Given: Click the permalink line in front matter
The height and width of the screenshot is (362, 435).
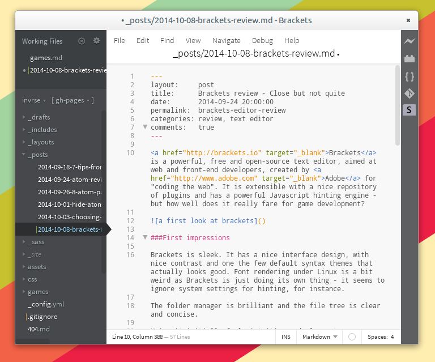Looking at the screenshot, I should tap(218, 110).
